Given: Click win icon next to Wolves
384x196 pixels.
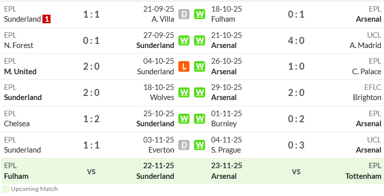Looking at the screenshot, I should (184, 92).
